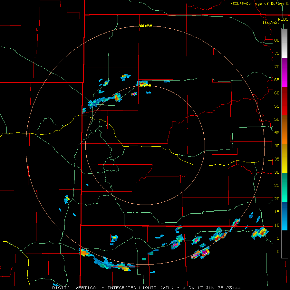The height and width of the screenshot is (290, 290).
Task: Click the 10 scale label
Action: point(277,225)
